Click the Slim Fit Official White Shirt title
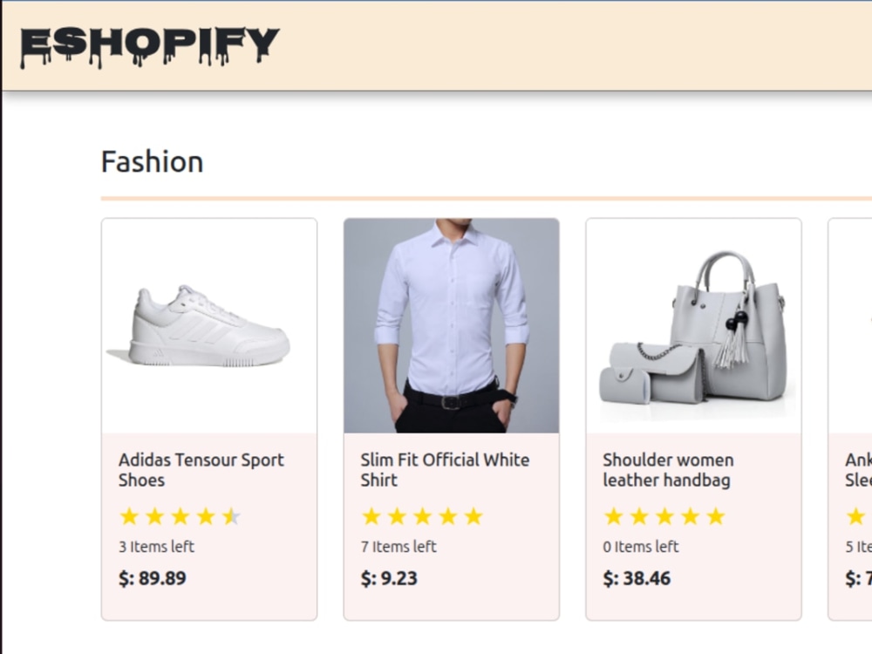The image size is (872, 654). pyautogui.click(x=445, y=470)
